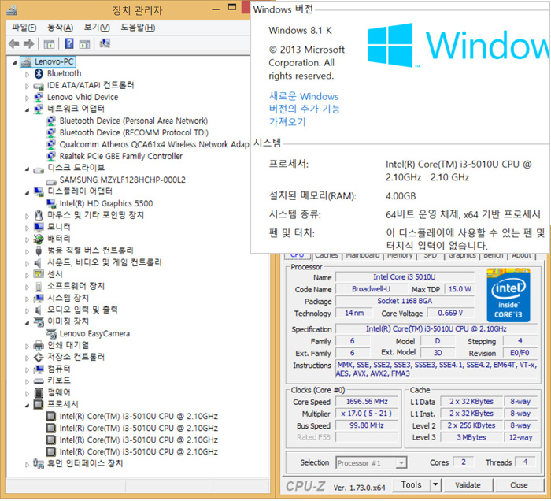Viewport: 551px width, 501px height.
Task: Open the 파일(F) menu
Action: coord(24,28)
